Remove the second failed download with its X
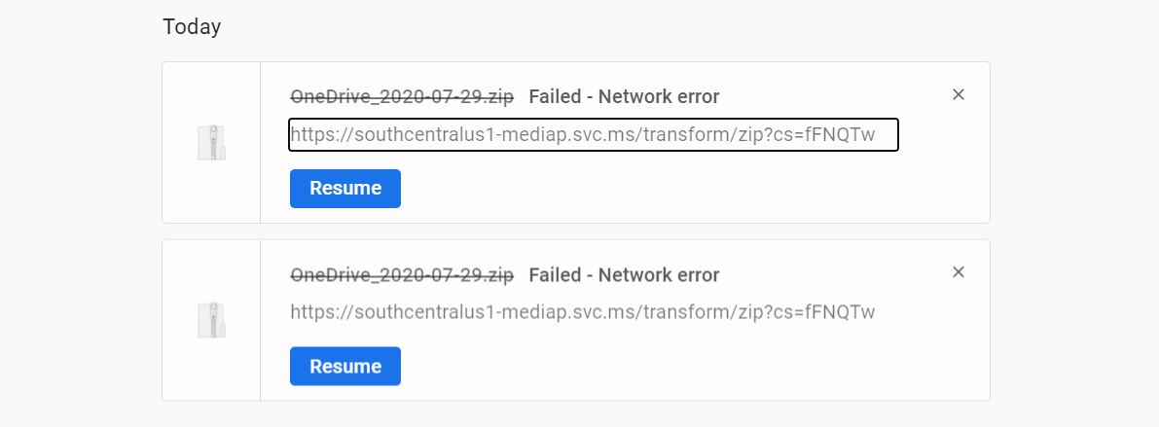Screen dimensions: 1159x427 tap(958, 272)
